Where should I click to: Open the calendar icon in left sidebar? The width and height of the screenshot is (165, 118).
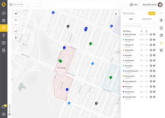(x=4, y=43)
